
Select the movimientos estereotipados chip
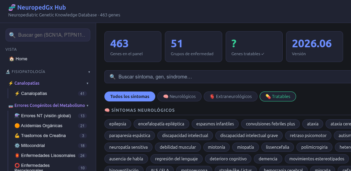pos(317,159)
